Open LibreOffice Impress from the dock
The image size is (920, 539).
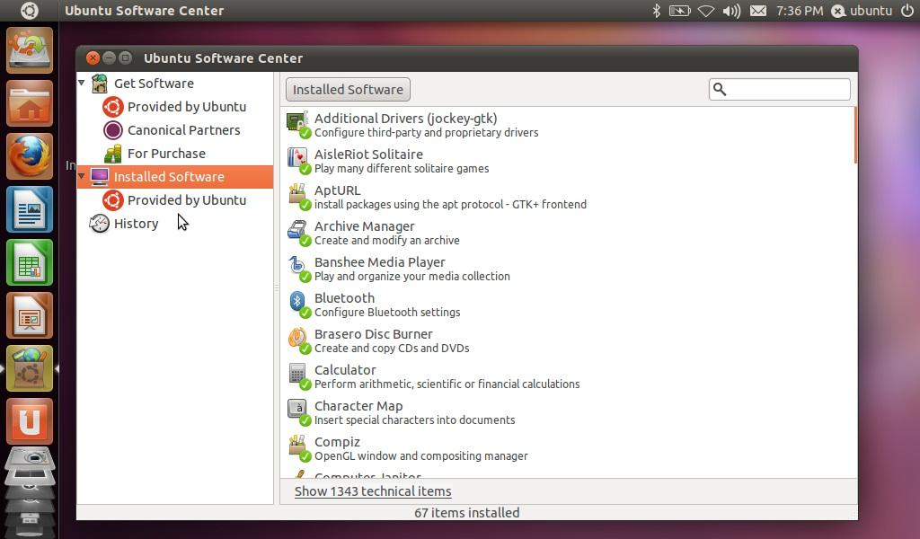click(x=30, y=315)
